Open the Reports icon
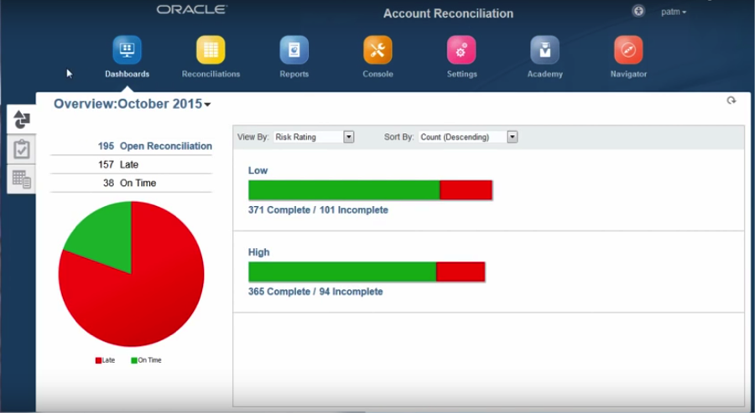The image size is (755, 413). click(294, 49)
